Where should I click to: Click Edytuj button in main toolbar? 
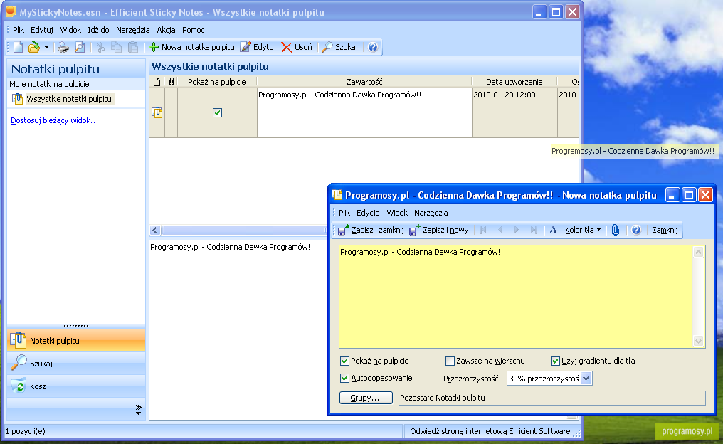pos(258,47)
